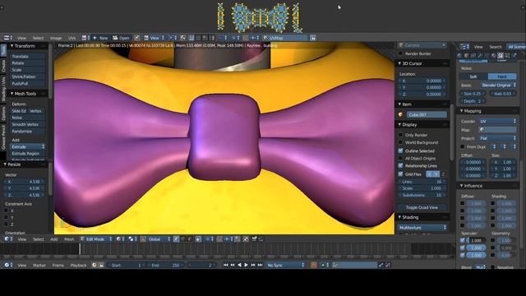Viewport: 526px width, 296px height.
Task: Click the texture tab icon in properties
Action: tap(501, 55)
